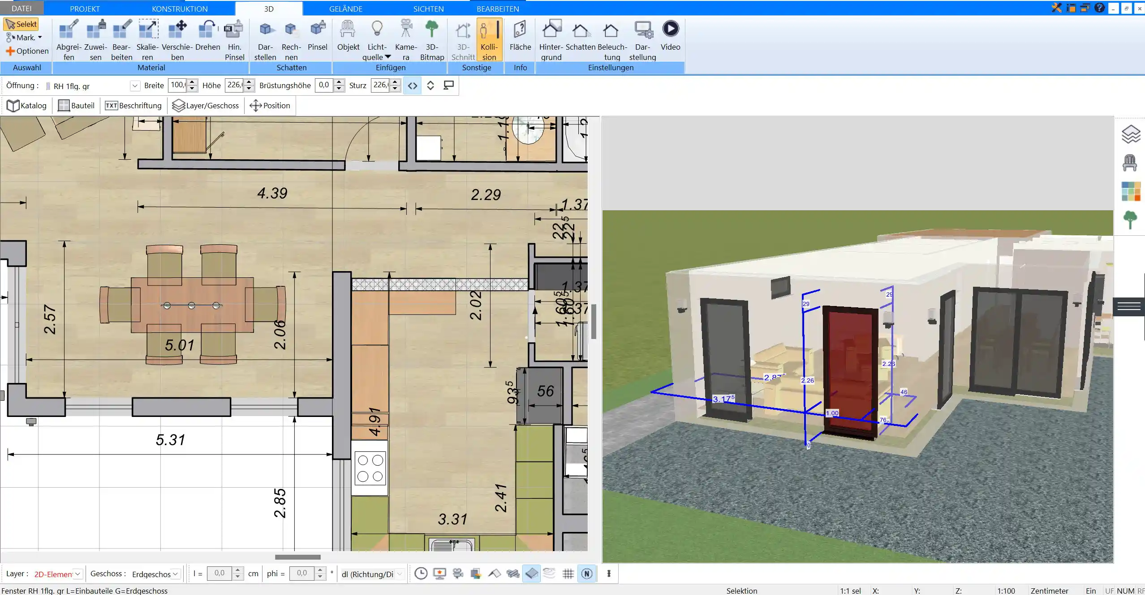This screenshot has width=1145, height=595.
Task: Click the KONSTRUKTION ribbon tab
Action: point(180,8)
